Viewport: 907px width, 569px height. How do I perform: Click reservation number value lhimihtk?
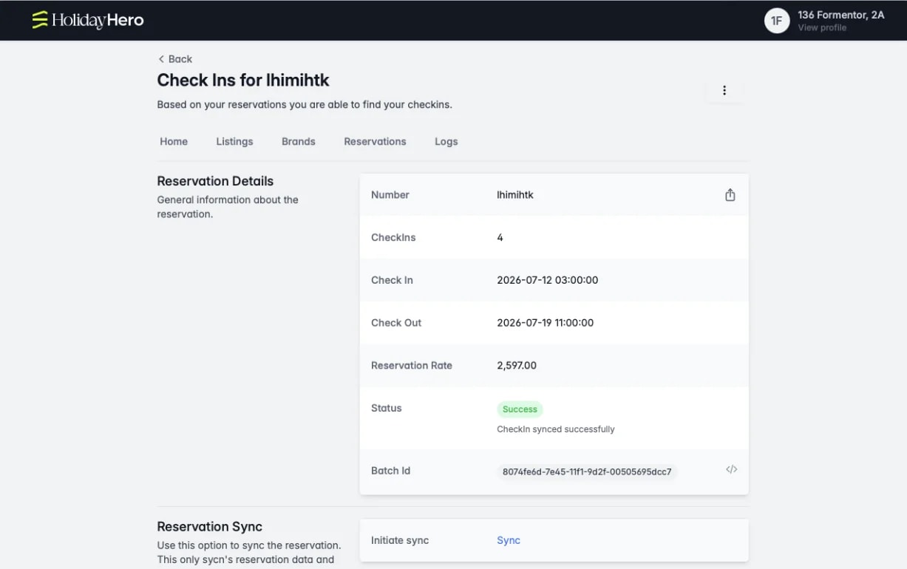tap(515, 195)
